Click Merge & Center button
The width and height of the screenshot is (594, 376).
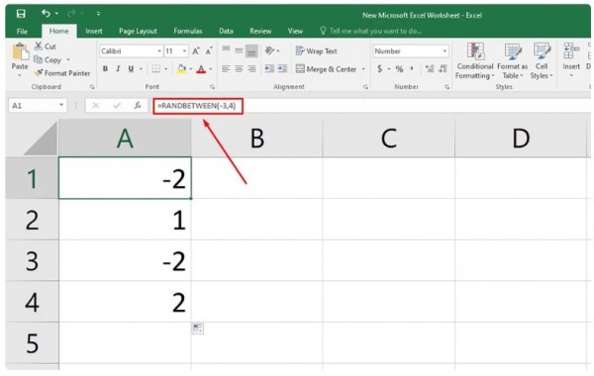point(326,69)
